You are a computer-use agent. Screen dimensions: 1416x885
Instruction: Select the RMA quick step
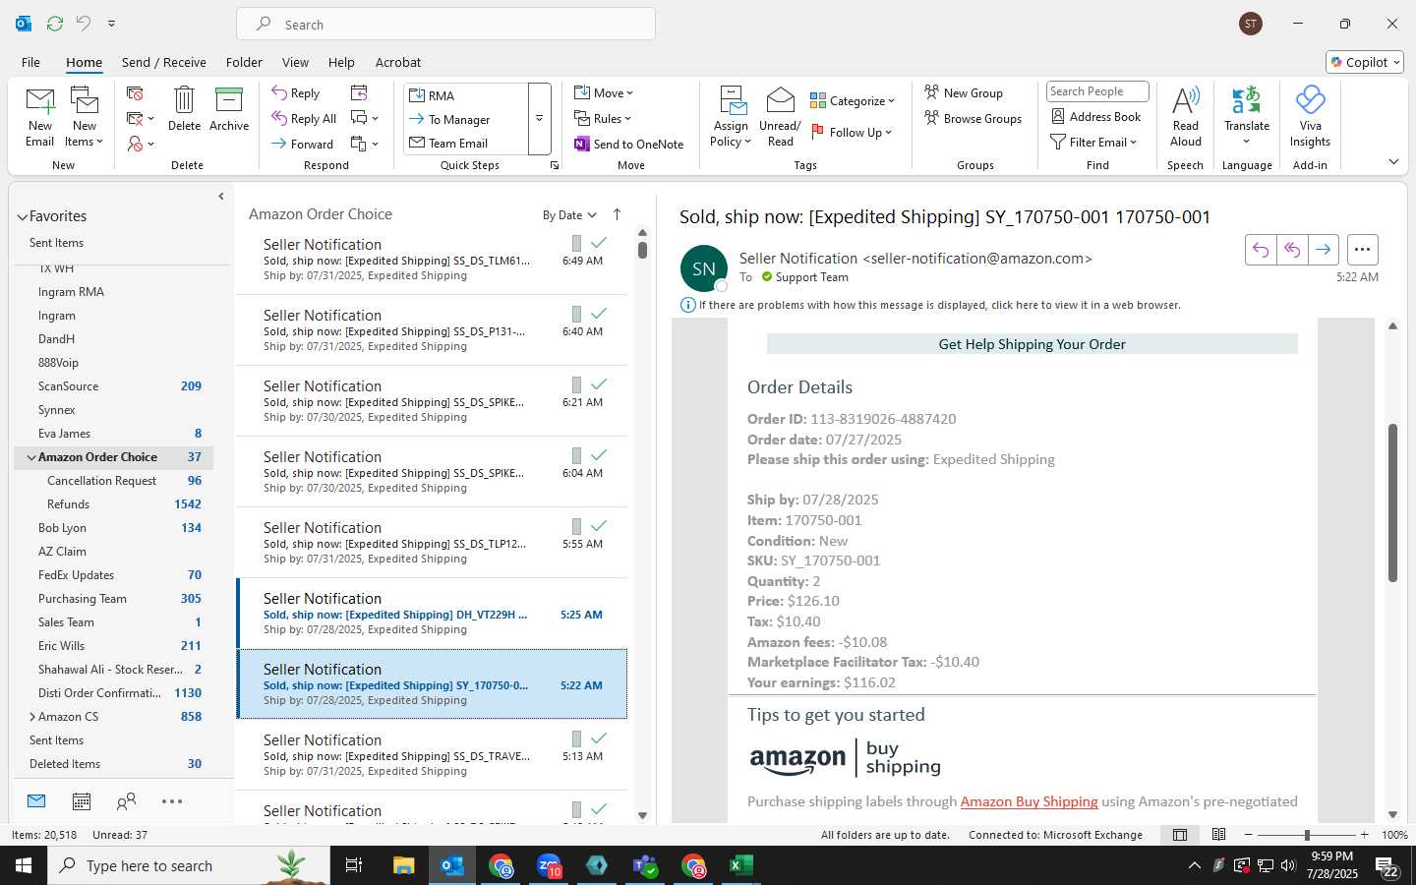(x=466, y=95)
